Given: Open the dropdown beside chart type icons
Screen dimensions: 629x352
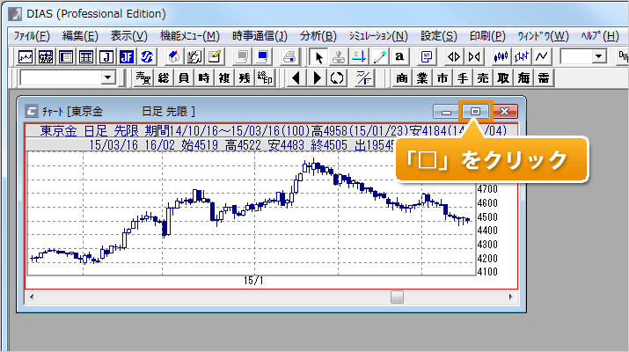Looking at the screenshot, I should [599, 56].
